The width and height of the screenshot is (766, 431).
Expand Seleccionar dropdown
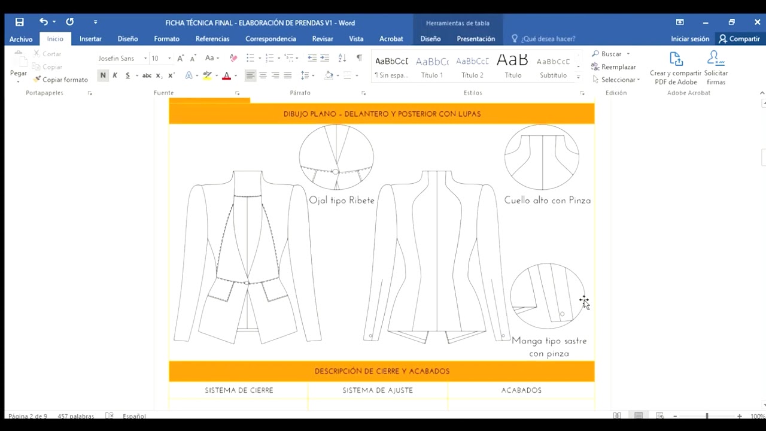(x=639, y=80)
